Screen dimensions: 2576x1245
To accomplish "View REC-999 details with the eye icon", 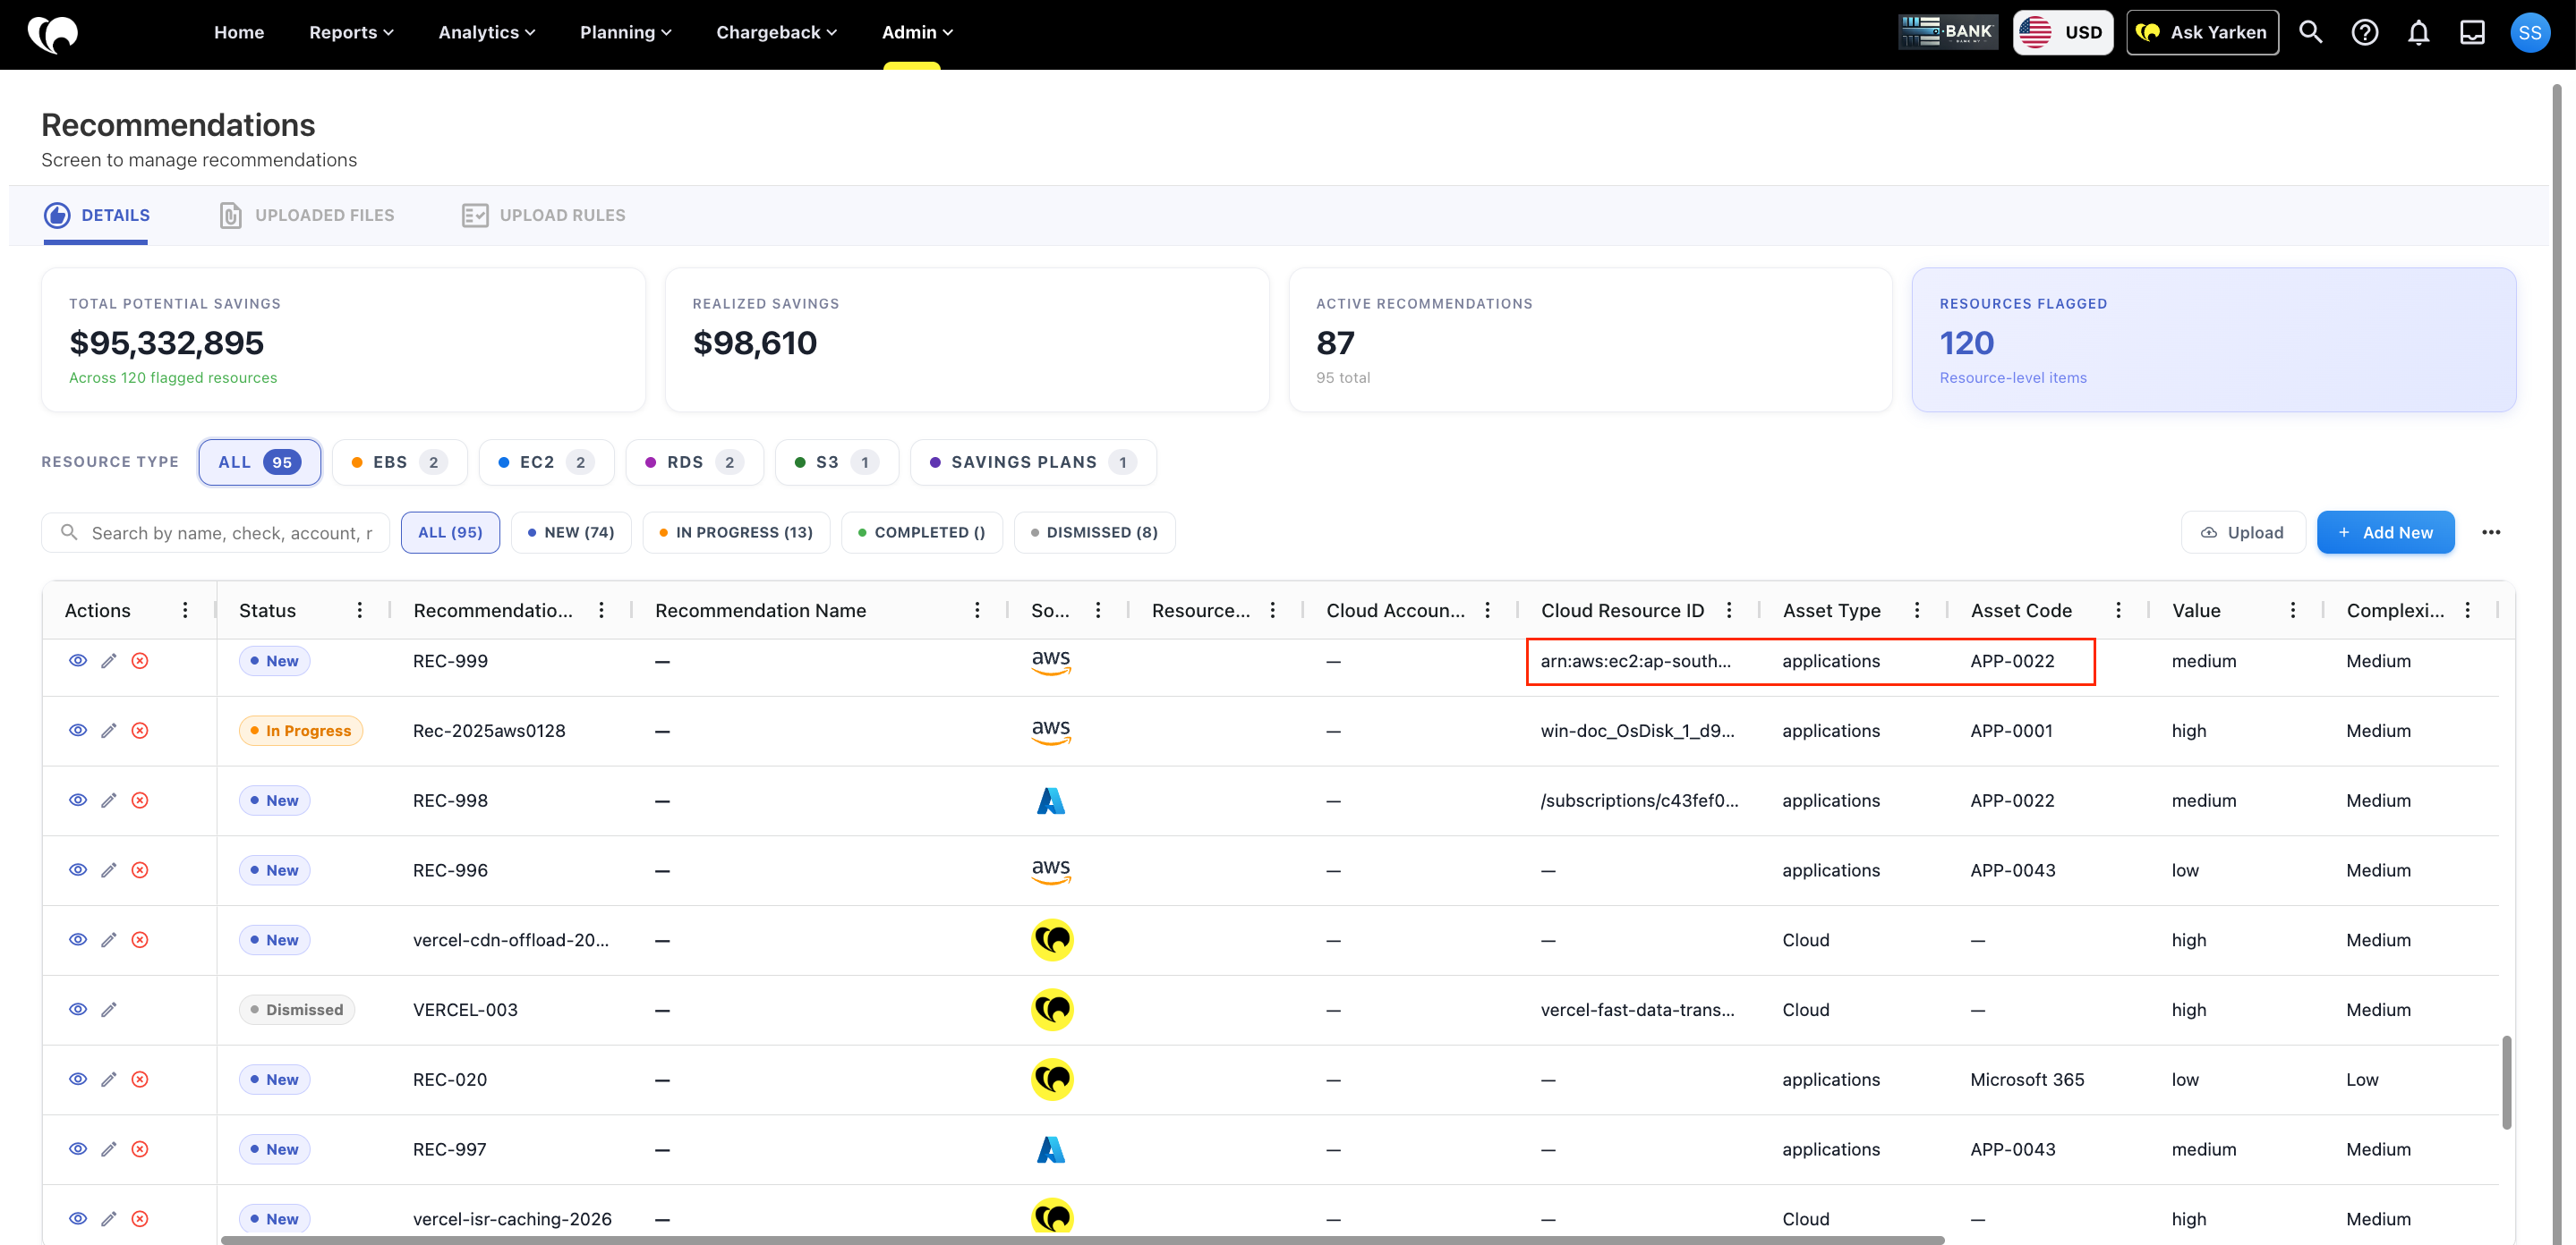I will tap(78, 662).
